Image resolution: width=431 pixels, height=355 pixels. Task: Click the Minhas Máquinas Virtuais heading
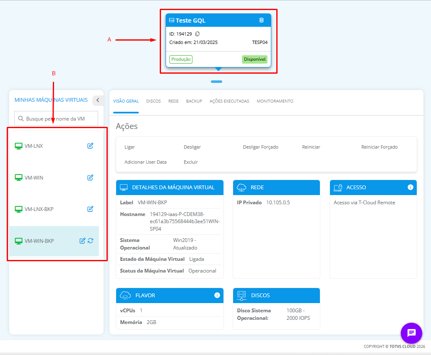51,100
